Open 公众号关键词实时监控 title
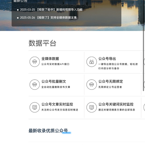 tap(116, 104)
